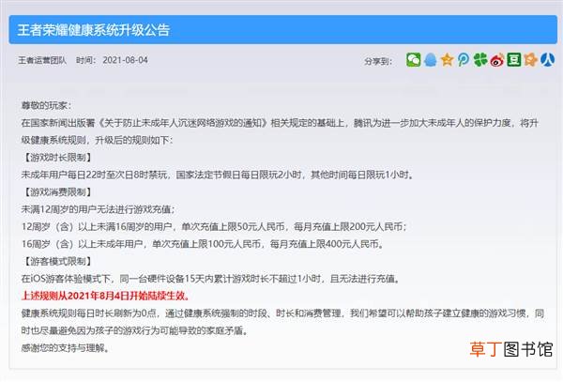This screenshot has height=382, width=563.
Task: Click the date 2021-08-04
Action: coord(125,60)
